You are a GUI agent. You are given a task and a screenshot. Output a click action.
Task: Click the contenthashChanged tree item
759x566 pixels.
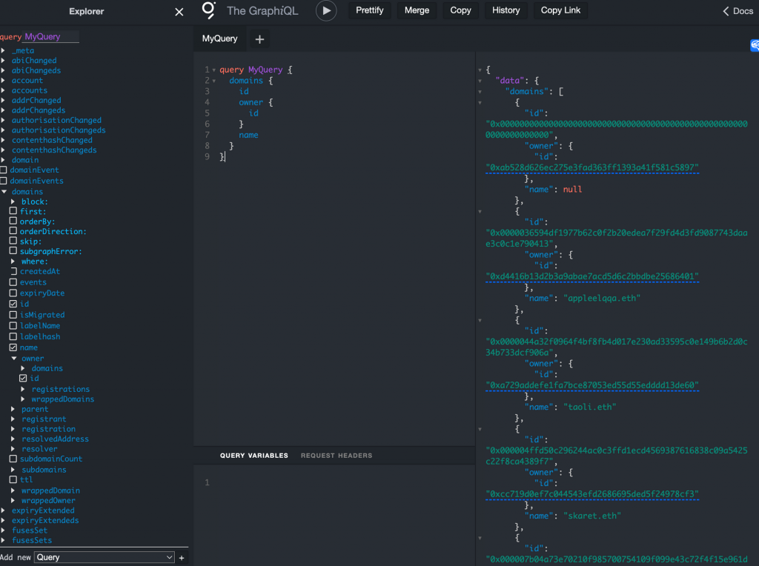coord(52,140)
